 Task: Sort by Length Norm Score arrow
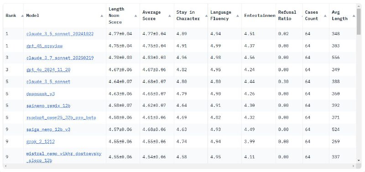tap(136, 16)
